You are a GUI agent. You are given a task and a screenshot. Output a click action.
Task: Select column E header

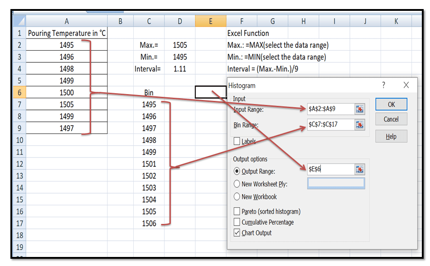(210, 21)
